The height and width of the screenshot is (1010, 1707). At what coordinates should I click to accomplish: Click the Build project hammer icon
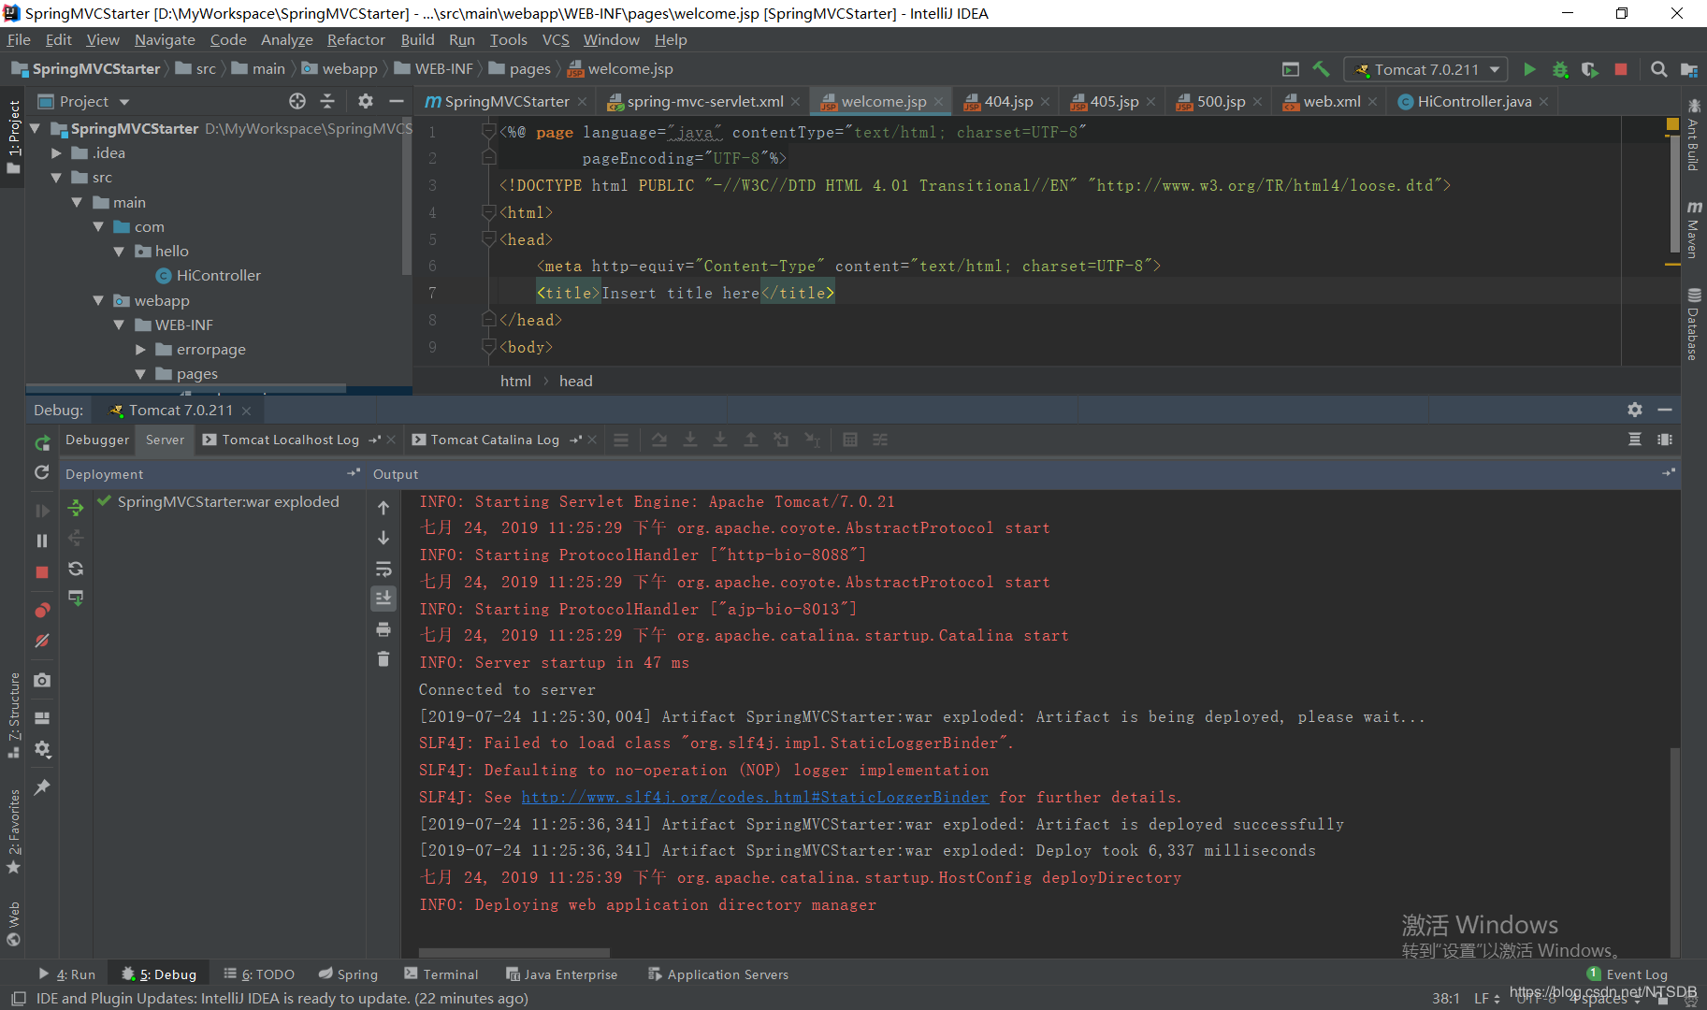click(1321, 69)
